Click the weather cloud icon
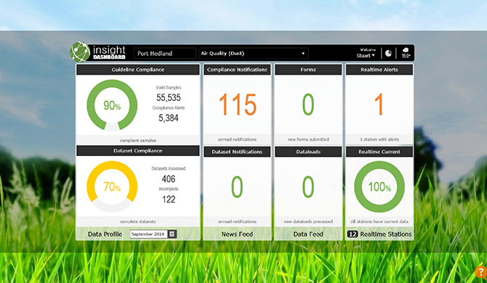487x283 pixels. pyautogui.click(x=406, y=53)
